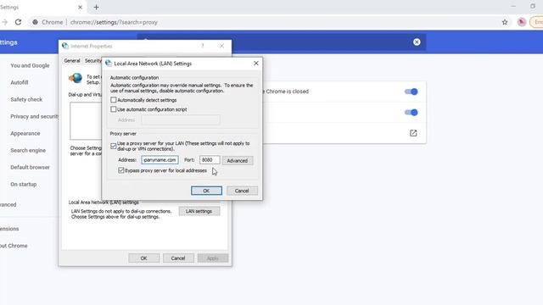This screenshot has width=543, height=305.
Task: Click the Chrome address bar URL
Action: pyautogui.click(x=114, y=22)
